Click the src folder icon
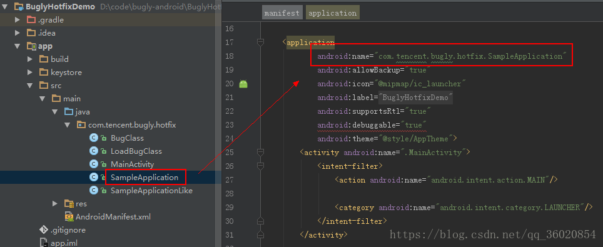This screenshot has width=603, height=247. [44, 86]
